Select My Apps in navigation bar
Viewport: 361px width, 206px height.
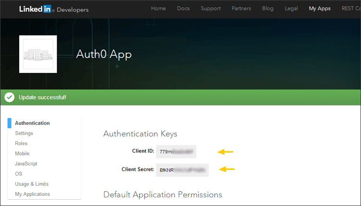[x=320, y=9]
